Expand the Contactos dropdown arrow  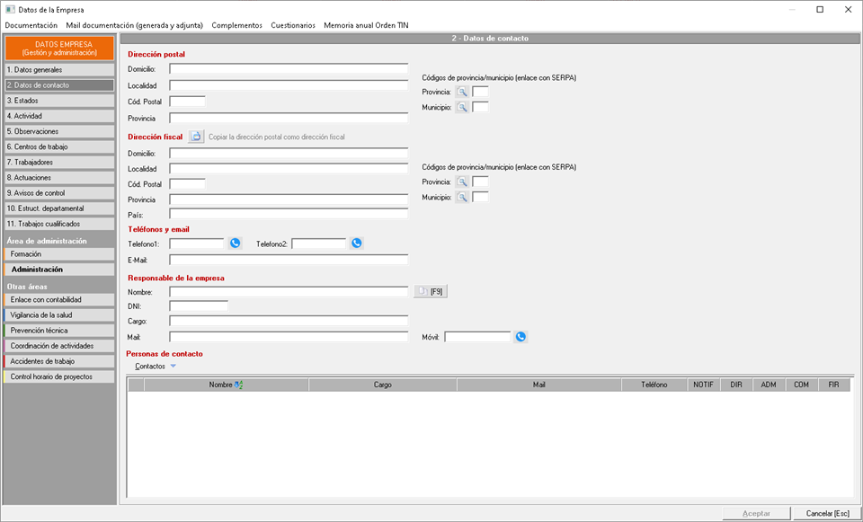[173, 367]
